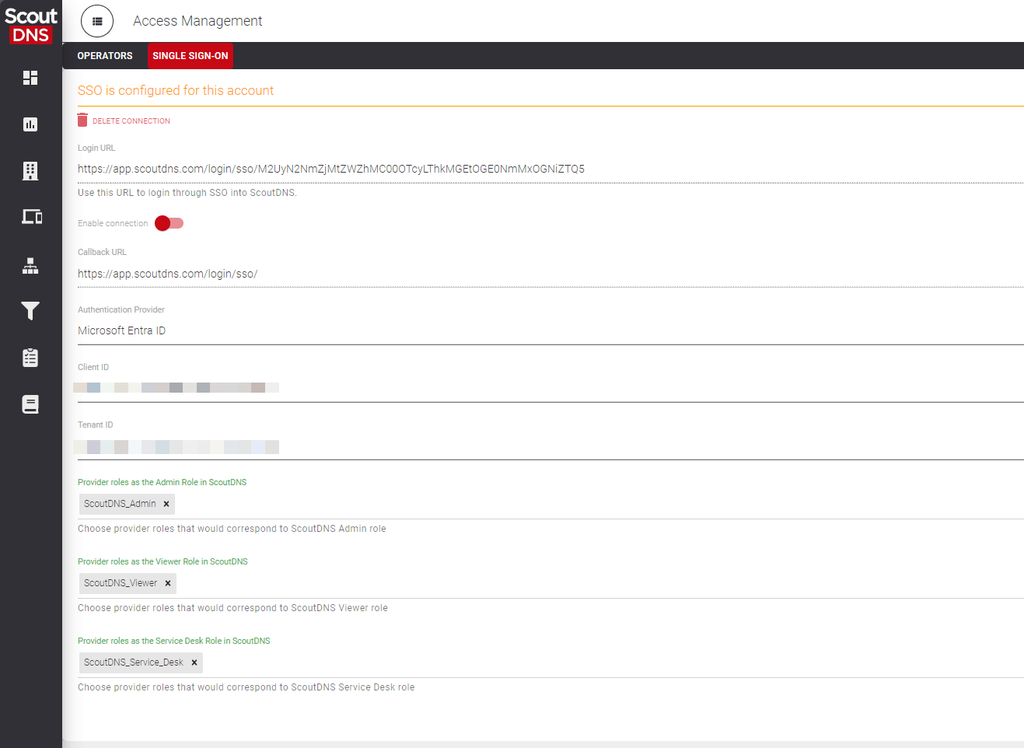Click the Callback URL field

(x=550, y=274)
